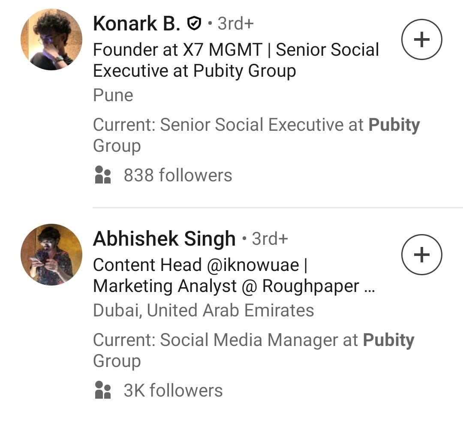Viewport: 463px width, 421px height.
Task: Open Abhishek Singh's profile photo
Action: pyautogui.click(x=51, y=255)
